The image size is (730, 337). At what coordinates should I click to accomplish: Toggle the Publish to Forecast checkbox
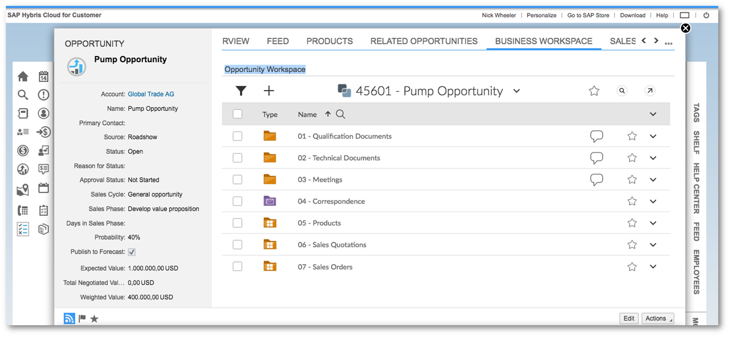pyautogui.click(x=132, y=252)
